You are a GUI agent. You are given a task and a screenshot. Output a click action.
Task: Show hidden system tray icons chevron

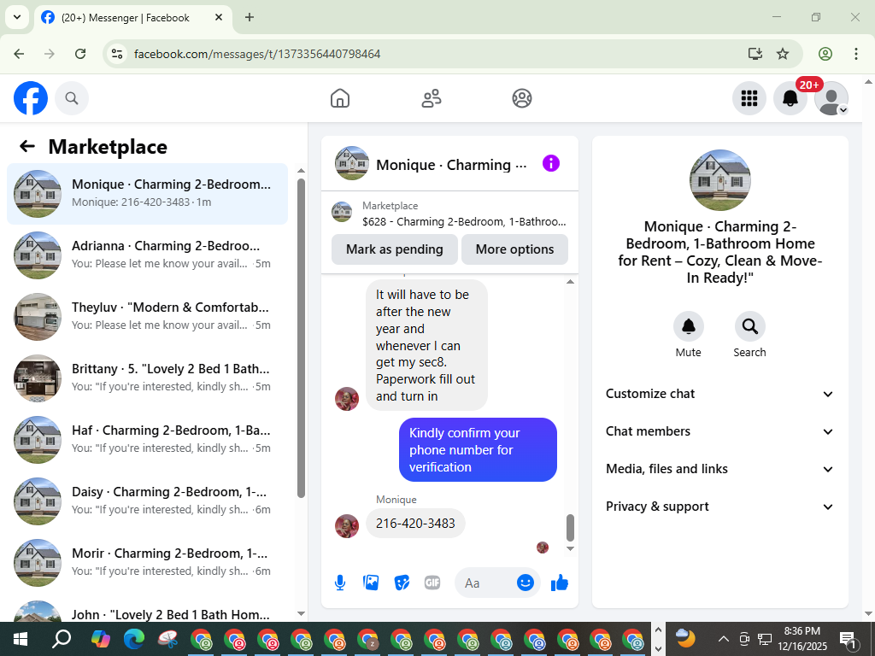[723, 639]
